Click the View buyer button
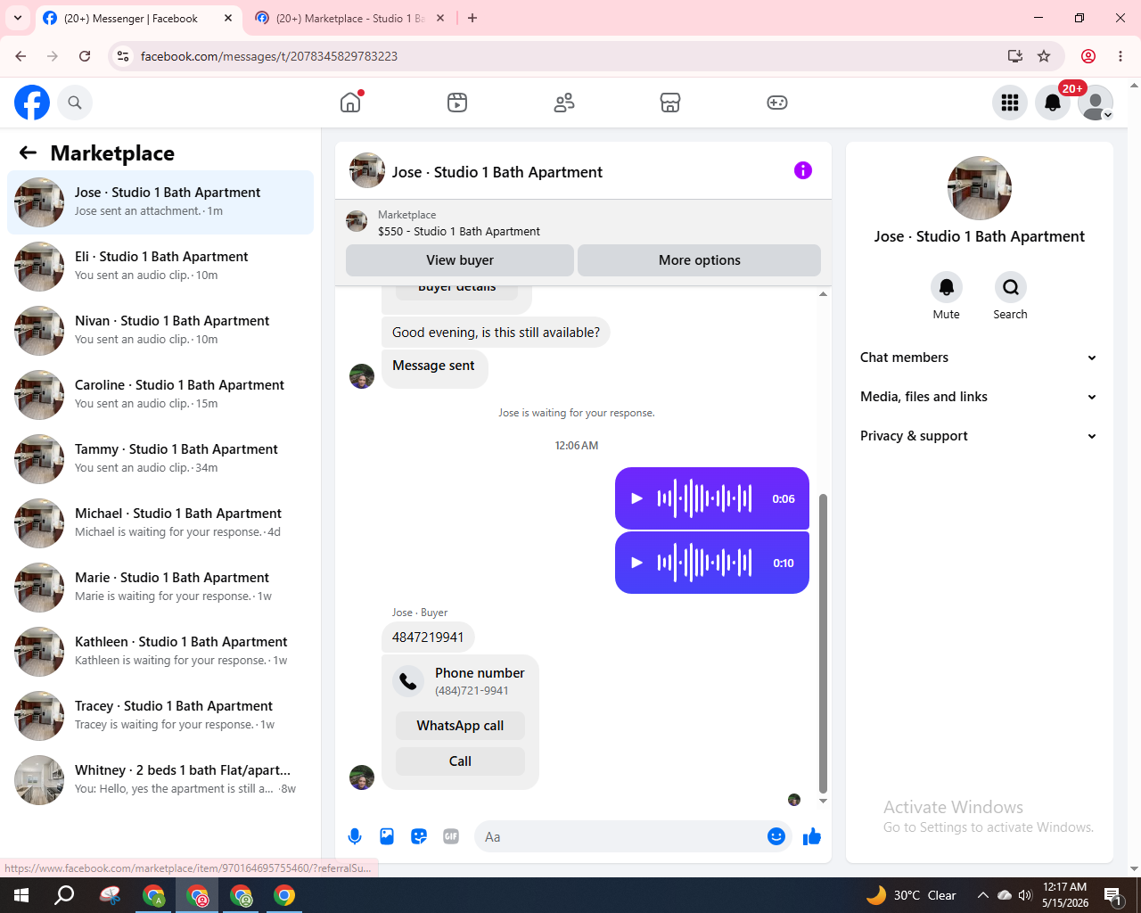The width and height of the screenshot is (1141, 913). point(460,260)
